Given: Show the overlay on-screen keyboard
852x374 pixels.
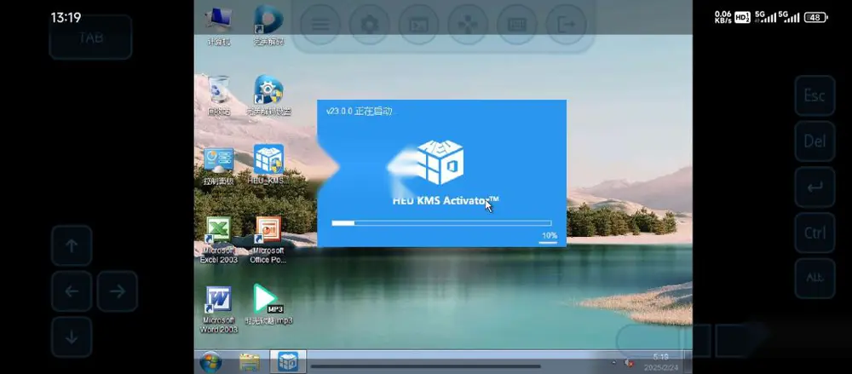Looking at the screenshot, I should coord(517,25).
